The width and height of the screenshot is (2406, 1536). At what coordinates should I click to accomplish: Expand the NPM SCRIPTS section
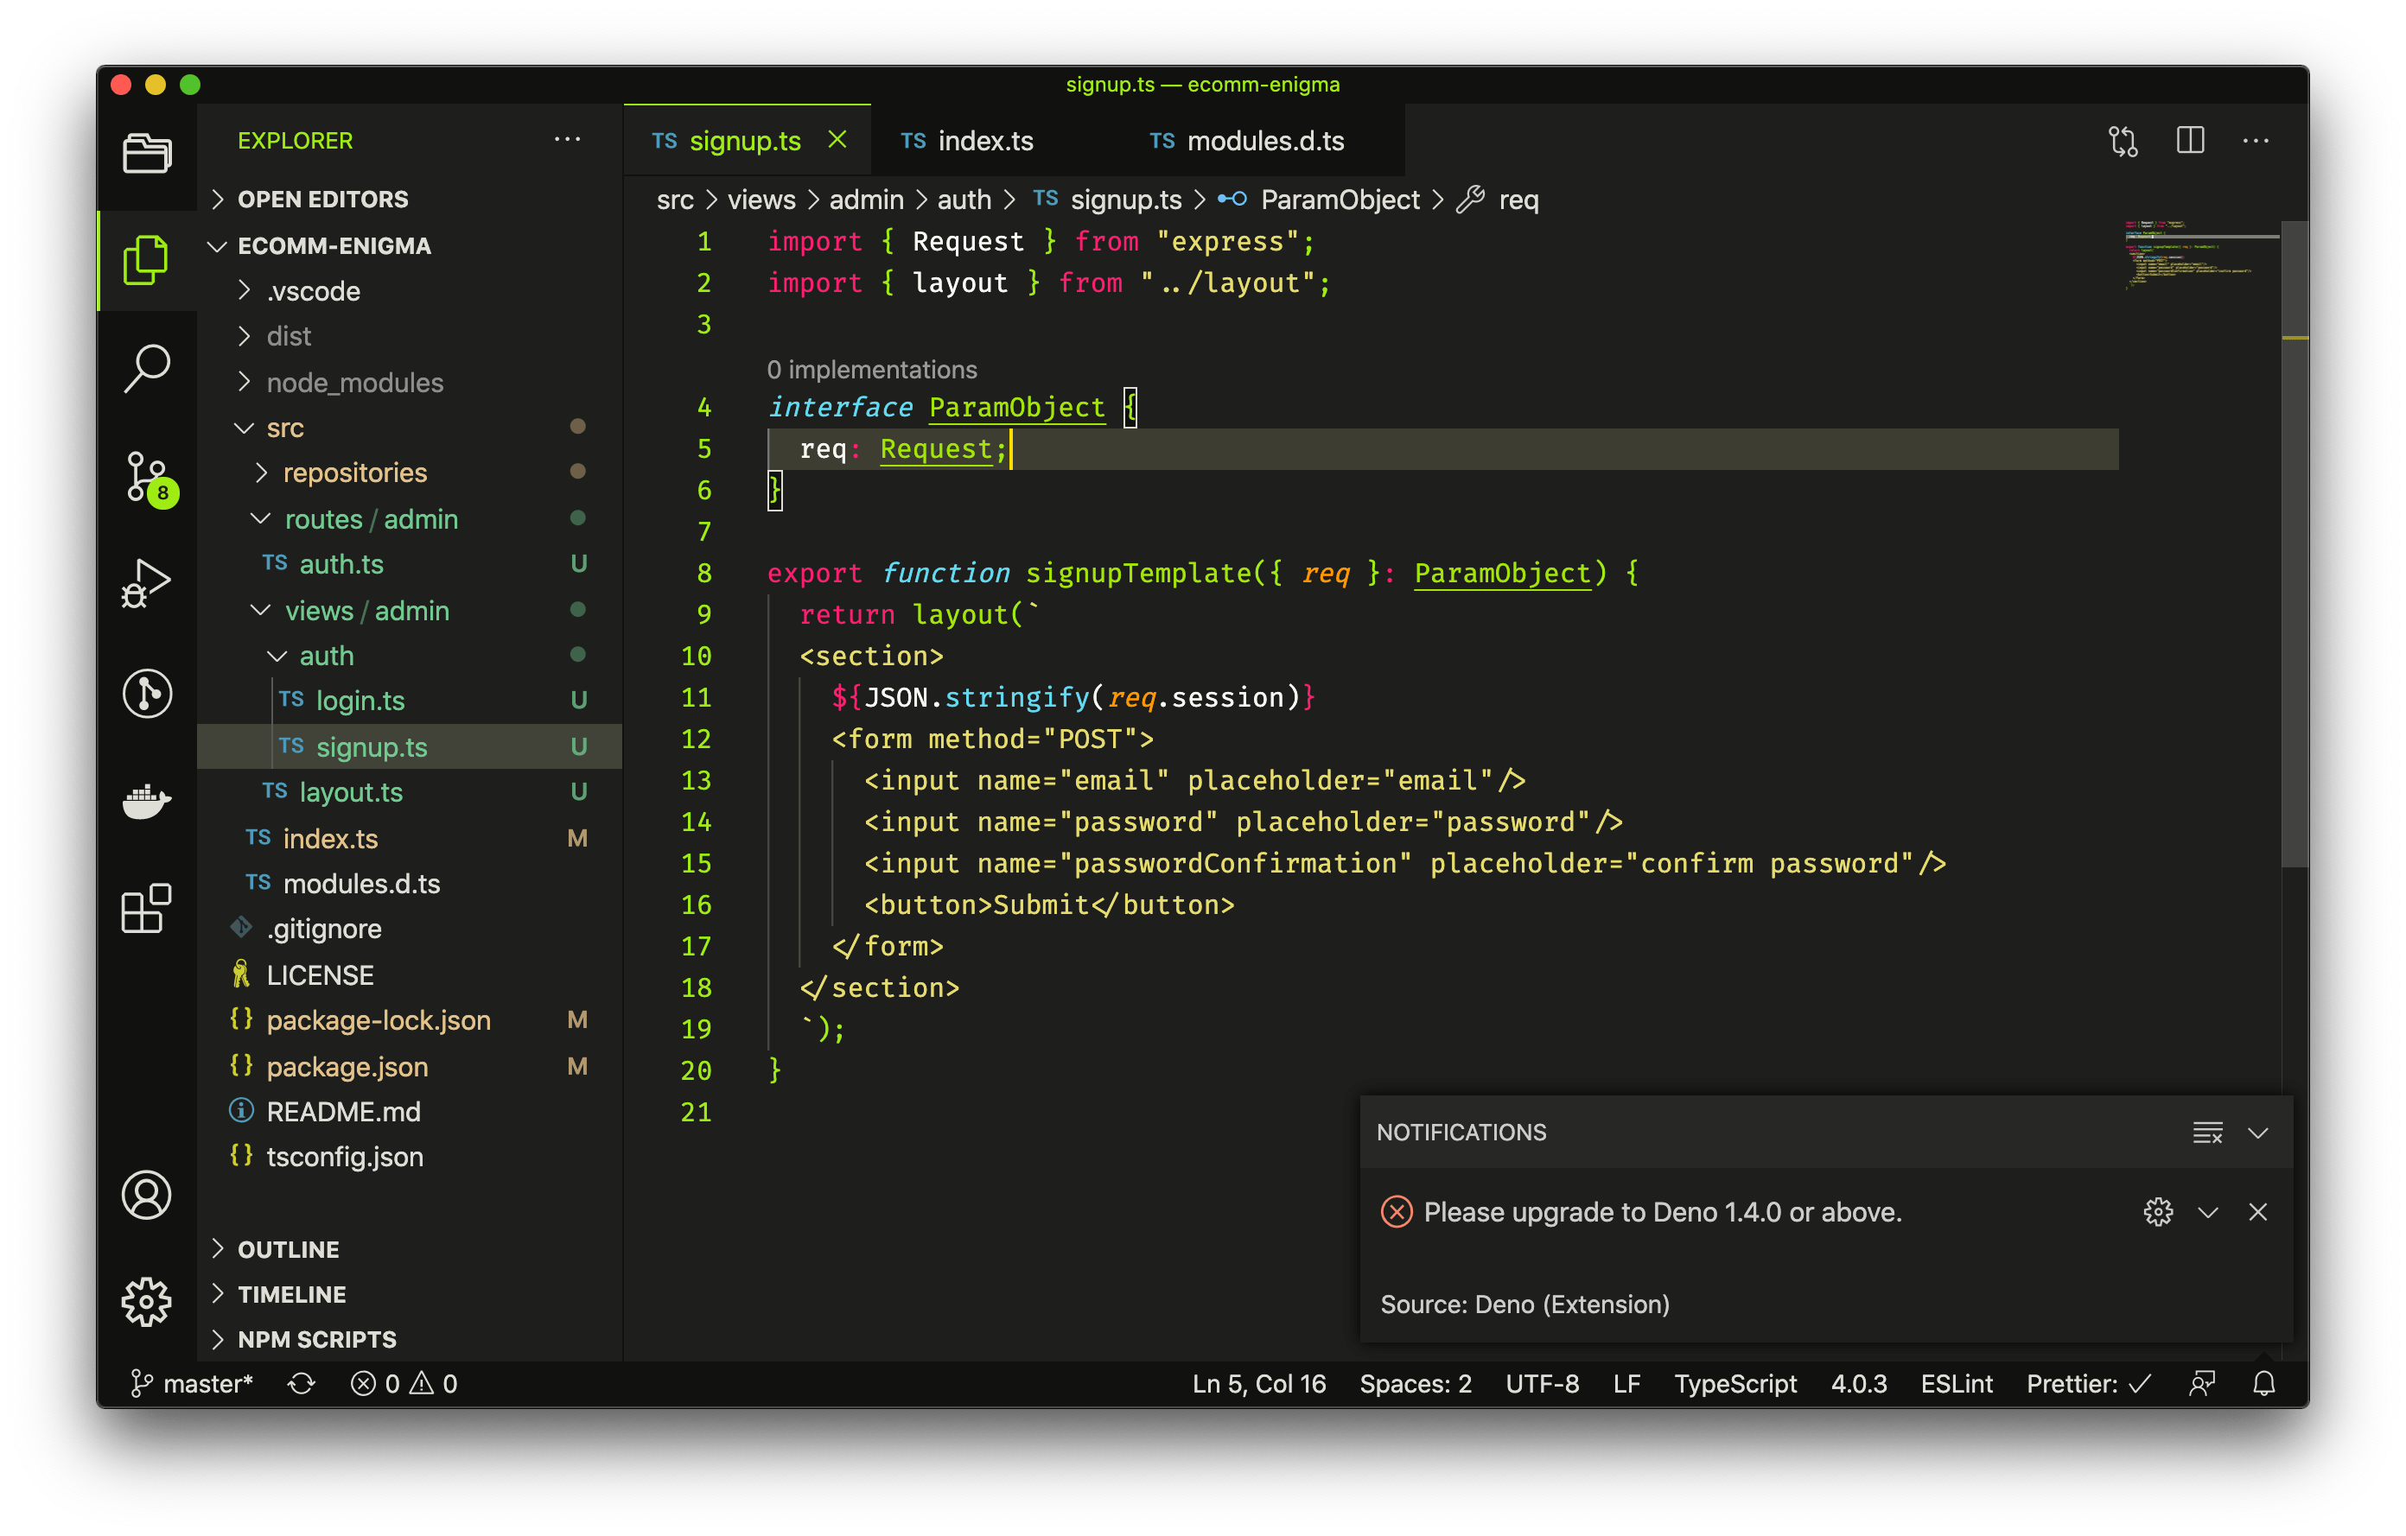[410, 1338]
